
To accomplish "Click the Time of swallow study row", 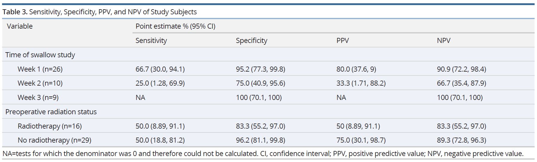I will tap(40, 55).
